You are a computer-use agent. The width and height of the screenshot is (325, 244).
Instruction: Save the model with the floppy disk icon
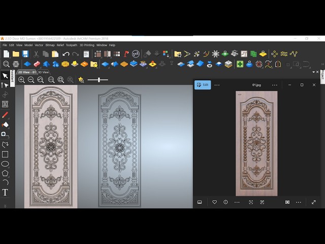click(x=25, y=54)
